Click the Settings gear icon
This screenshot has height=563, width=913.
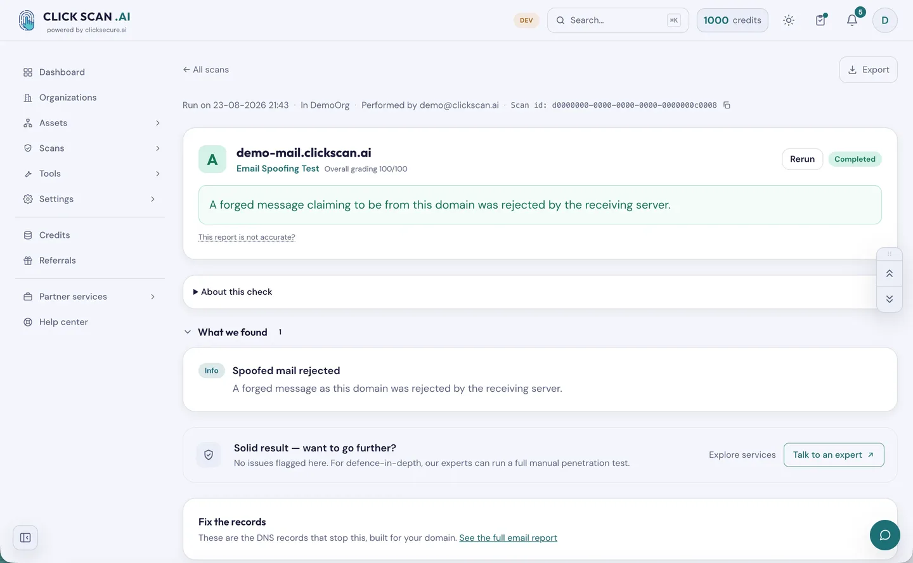[28, 199]
